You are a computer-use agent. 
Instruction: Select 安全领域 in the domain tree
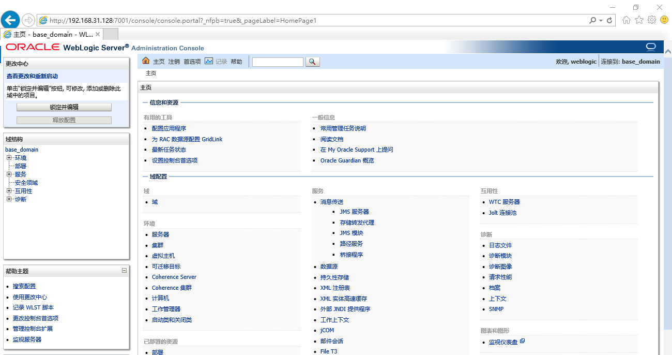tap(26, 183)
